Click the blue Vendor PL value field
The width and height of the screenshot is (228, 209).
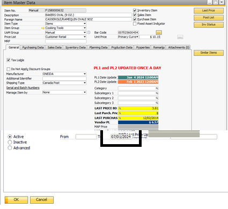pos(138,122)
